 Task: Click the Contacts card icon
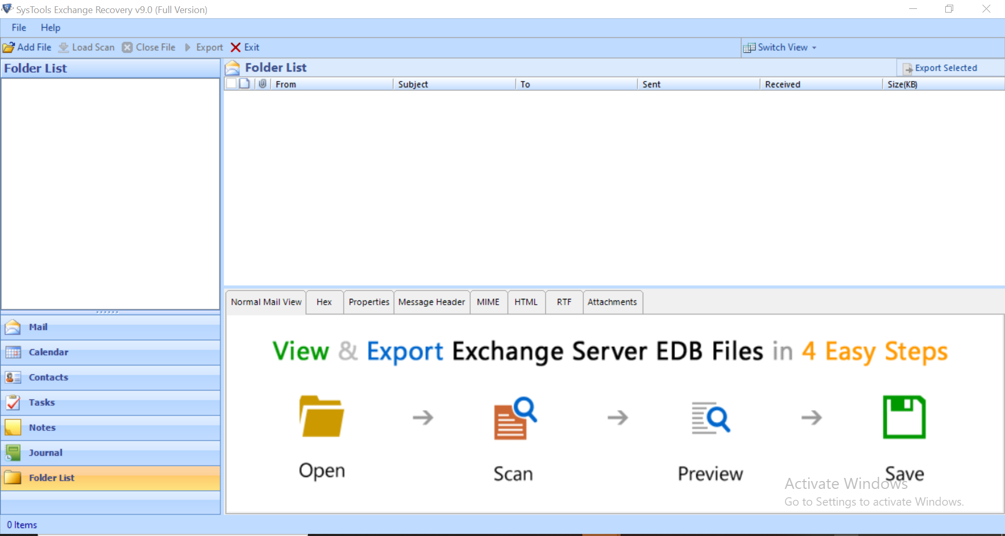pyautogui.click(x=13, y=378)
